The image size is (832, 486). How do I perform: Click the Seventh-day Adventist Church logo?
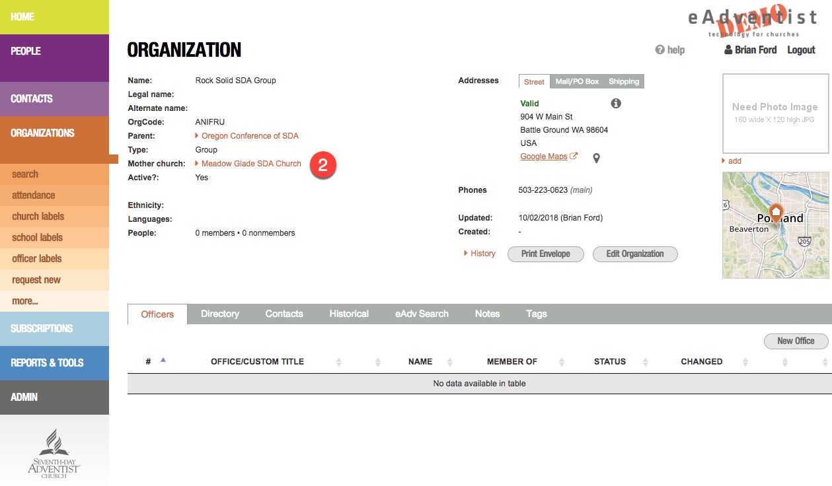tap(54, 454)
